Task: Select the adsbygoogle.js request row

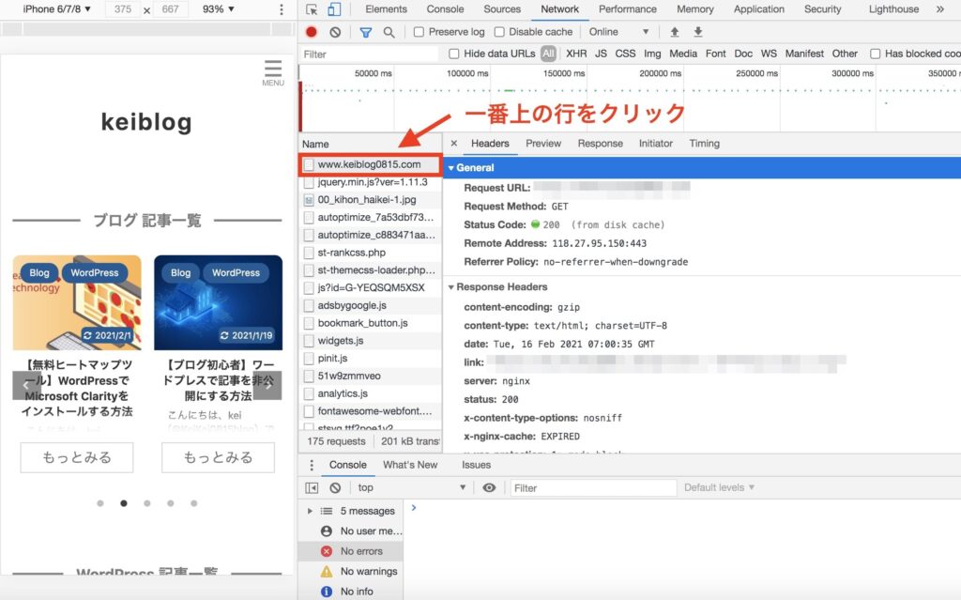Action: coord(370,305)
